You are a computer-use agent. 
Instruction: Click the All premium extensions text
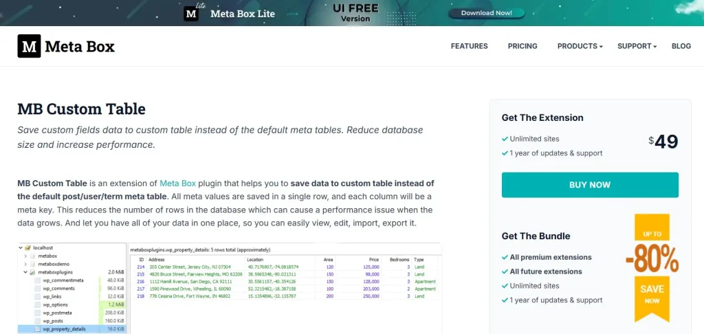[x=551, y=258]
